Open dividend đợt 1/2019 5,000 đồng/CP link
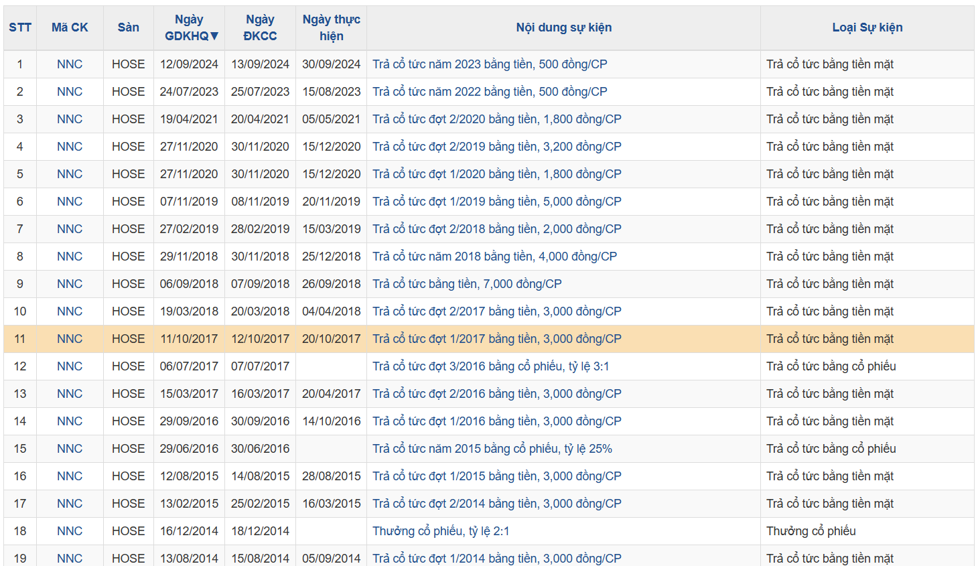976x566 pixels. click(496, 202)
